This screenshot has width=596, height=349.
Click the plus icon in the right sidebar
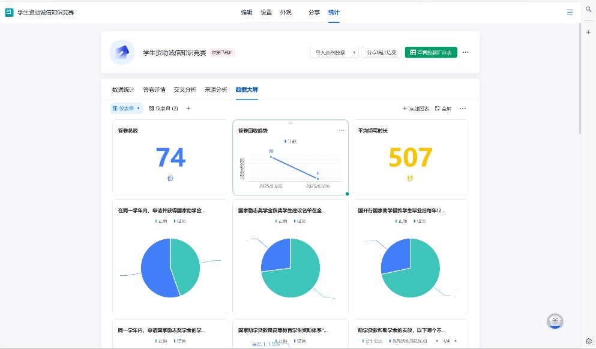click(588, 32)
